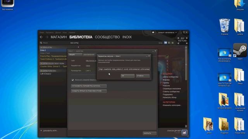248x139 pixels.
Task: Click ОТМЕНА in launch options dialog
Action: pyautogui.click(x=143, y=76)
